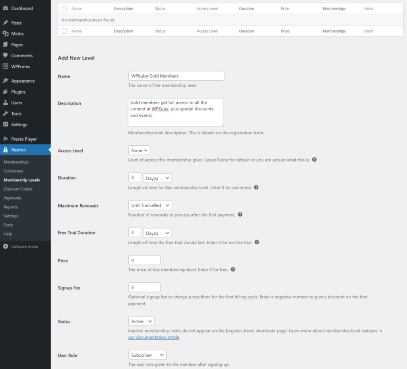Sort by Access Level in table header

[x=207, y=9]
